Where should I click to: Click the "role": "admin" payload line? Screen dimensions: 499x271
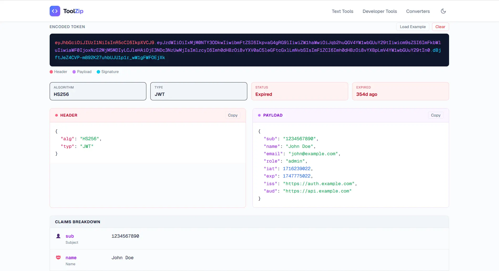click(286, 161)
